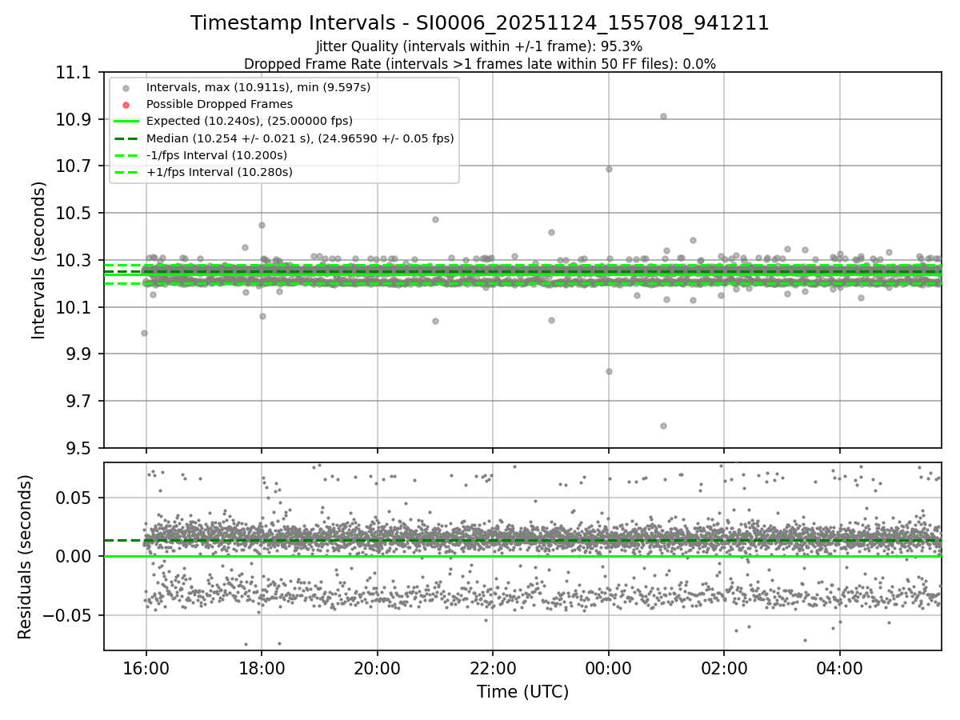Select the 'Jitter Quality' 95.3% subtitle line
The height and width of the screenshot is (720, 960).
(479, 46)
